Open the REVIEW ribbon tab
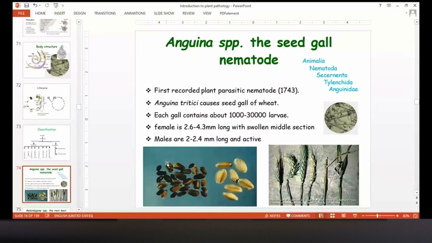The image size is (432, 243). pyautogui.click(x=189, y=13)
